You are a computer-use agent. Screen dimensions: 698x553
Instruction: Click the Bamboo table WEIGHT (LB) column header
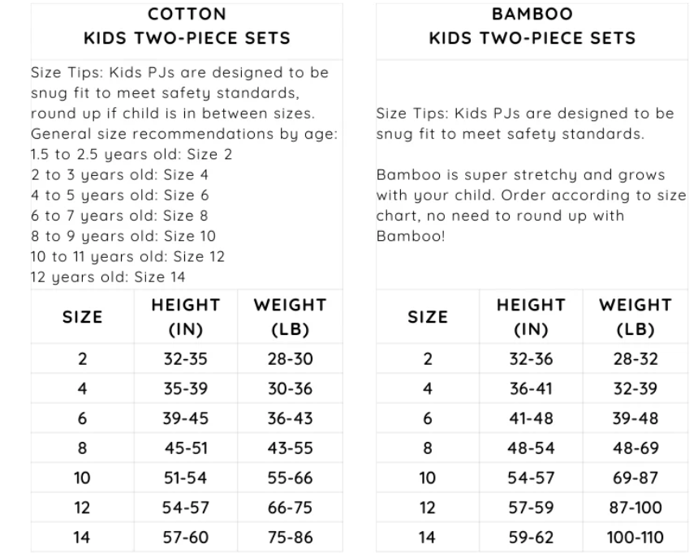point(635,317)
